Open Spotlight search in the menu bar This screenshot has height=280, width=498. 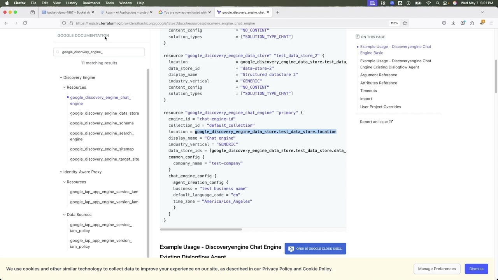[x=438, y=3]
